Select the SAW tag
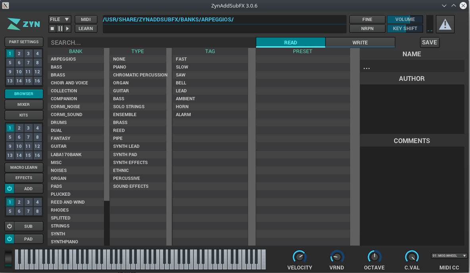 [x=210, y=75]
